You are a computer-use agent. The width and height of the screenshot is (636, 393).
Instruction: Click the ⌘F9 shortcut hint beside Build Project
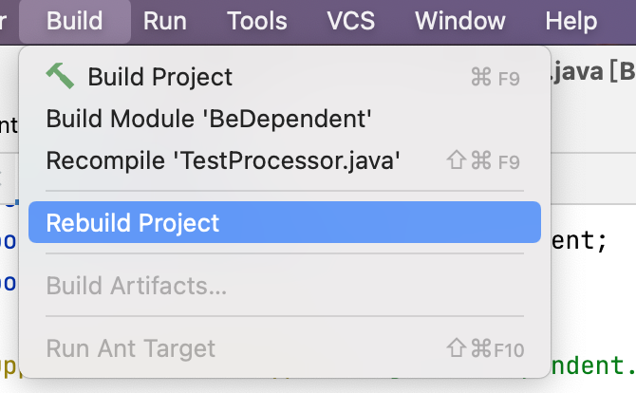click(496, 78)
